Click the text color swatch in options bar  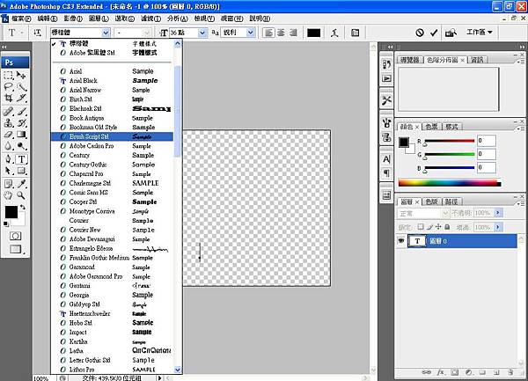tap(313, 33)
